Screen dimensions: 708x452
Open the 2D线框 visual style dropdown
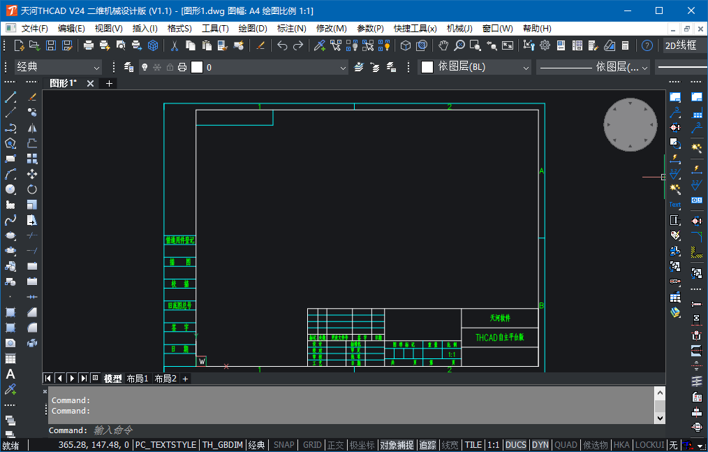click(x=684, y=45)
